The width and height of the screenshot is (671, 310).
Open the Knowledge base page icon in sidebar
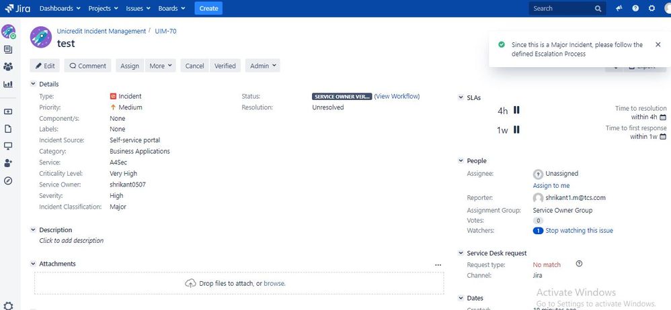7,129
